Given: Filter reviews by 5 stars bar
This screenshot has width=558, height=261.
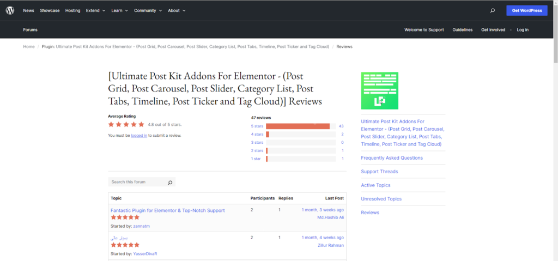Looking at the screenshot, I should pyautogui.click(x=298, y=126).
